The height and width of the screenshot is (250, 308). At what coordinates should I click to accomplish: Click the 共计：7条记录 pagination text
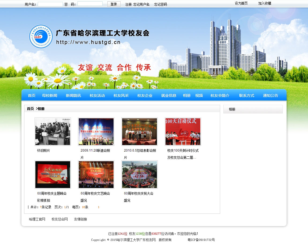[x=41, y=207]
